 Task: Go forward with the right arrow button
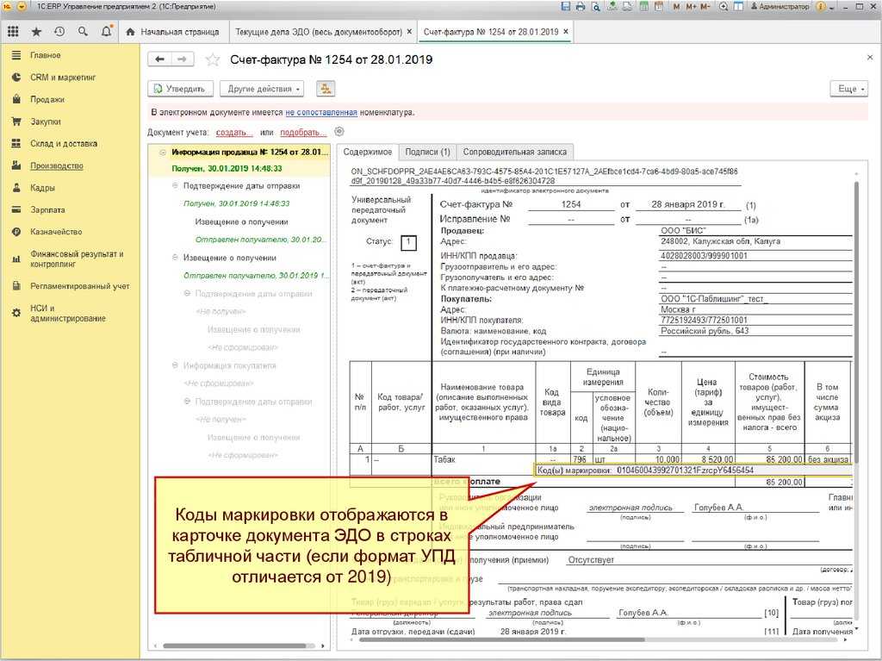point(183,59)
